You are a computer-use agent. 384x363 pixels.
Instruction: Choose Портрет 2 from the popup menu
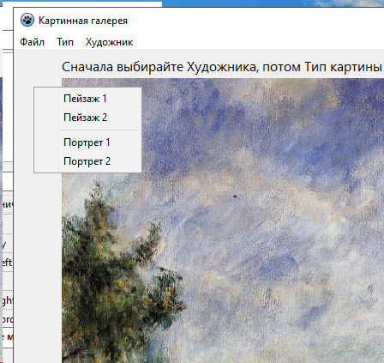pyautogui.click(x=87, y=161)
